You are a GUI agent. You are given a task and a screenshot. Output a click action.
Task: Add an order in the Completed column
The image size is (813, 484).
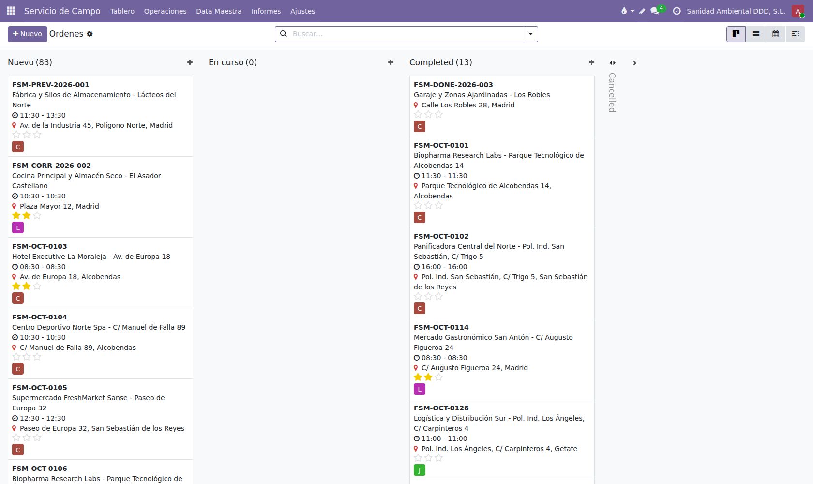click(x=591, y=62)
